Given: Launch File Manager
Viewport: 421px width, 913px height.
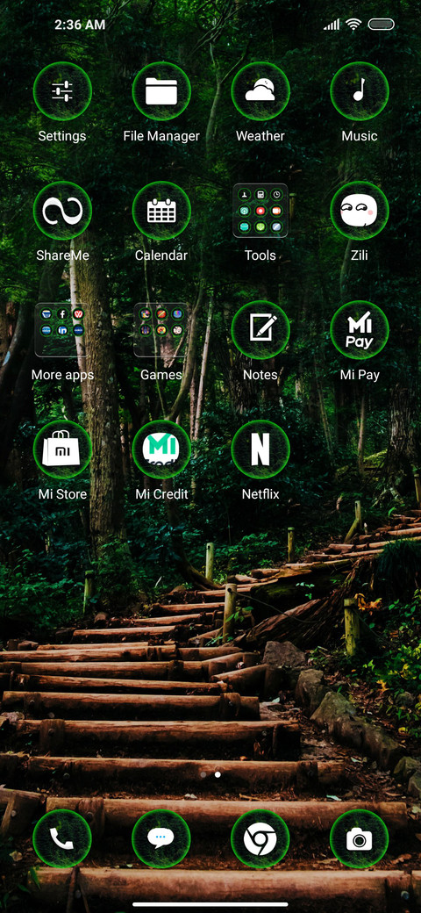Looking at the screenshot, I should pos(161,91).
